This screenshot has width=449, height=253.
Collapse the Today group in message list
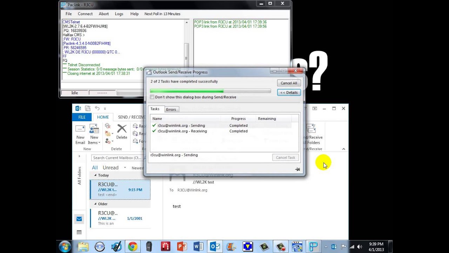[x=95, y=175]
